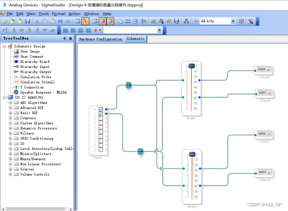Close the TreeToolBox panel

point(70,38)
